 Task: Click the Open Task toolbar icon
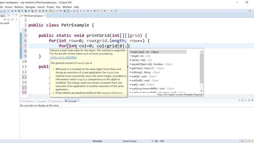pos(54,11)
